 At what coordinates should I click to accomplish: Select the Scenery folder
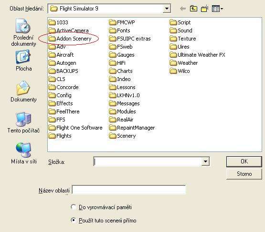tap(122, 136)
